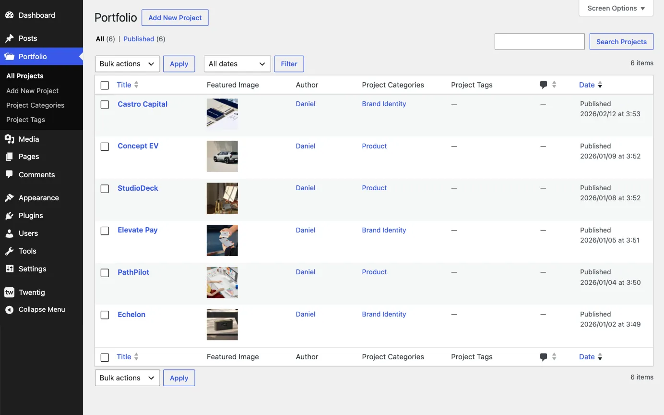Viewport: 664px width, 415px height.
Task: Expand the All dates filter dropdown
Action: coord(237,63)
